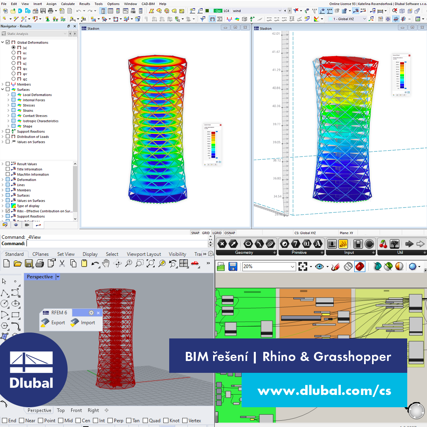Open the Results menu
This screenshot has width=427, height=427.
(85, 4)
